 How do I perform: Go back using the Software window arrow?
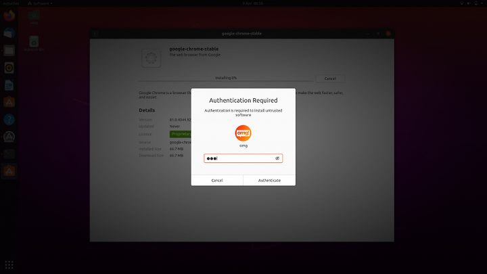[x=95, y=34]
